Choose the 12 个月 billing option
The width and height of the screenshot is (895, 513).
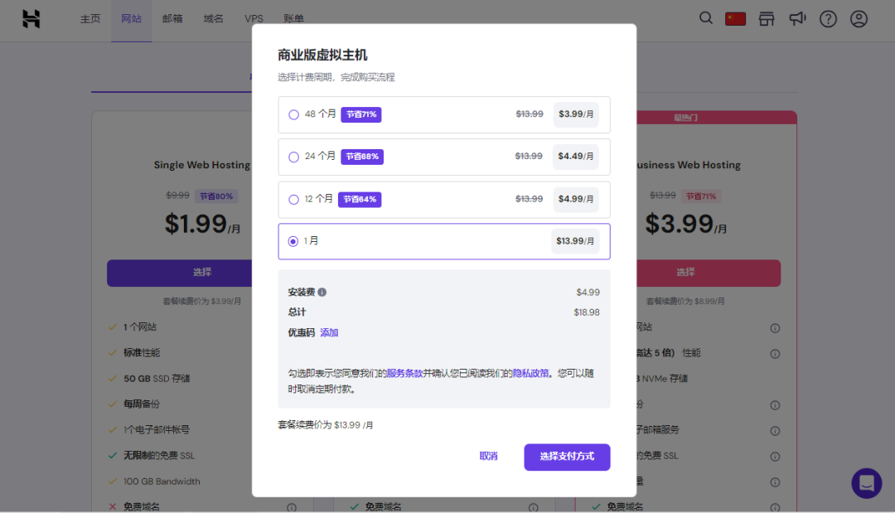(293, 200)
